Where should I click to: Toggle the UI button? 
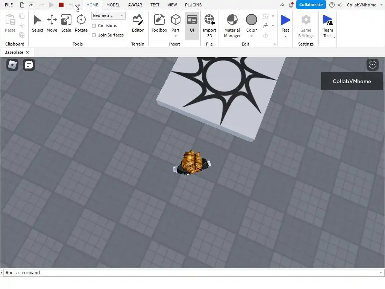coord(192,26)
